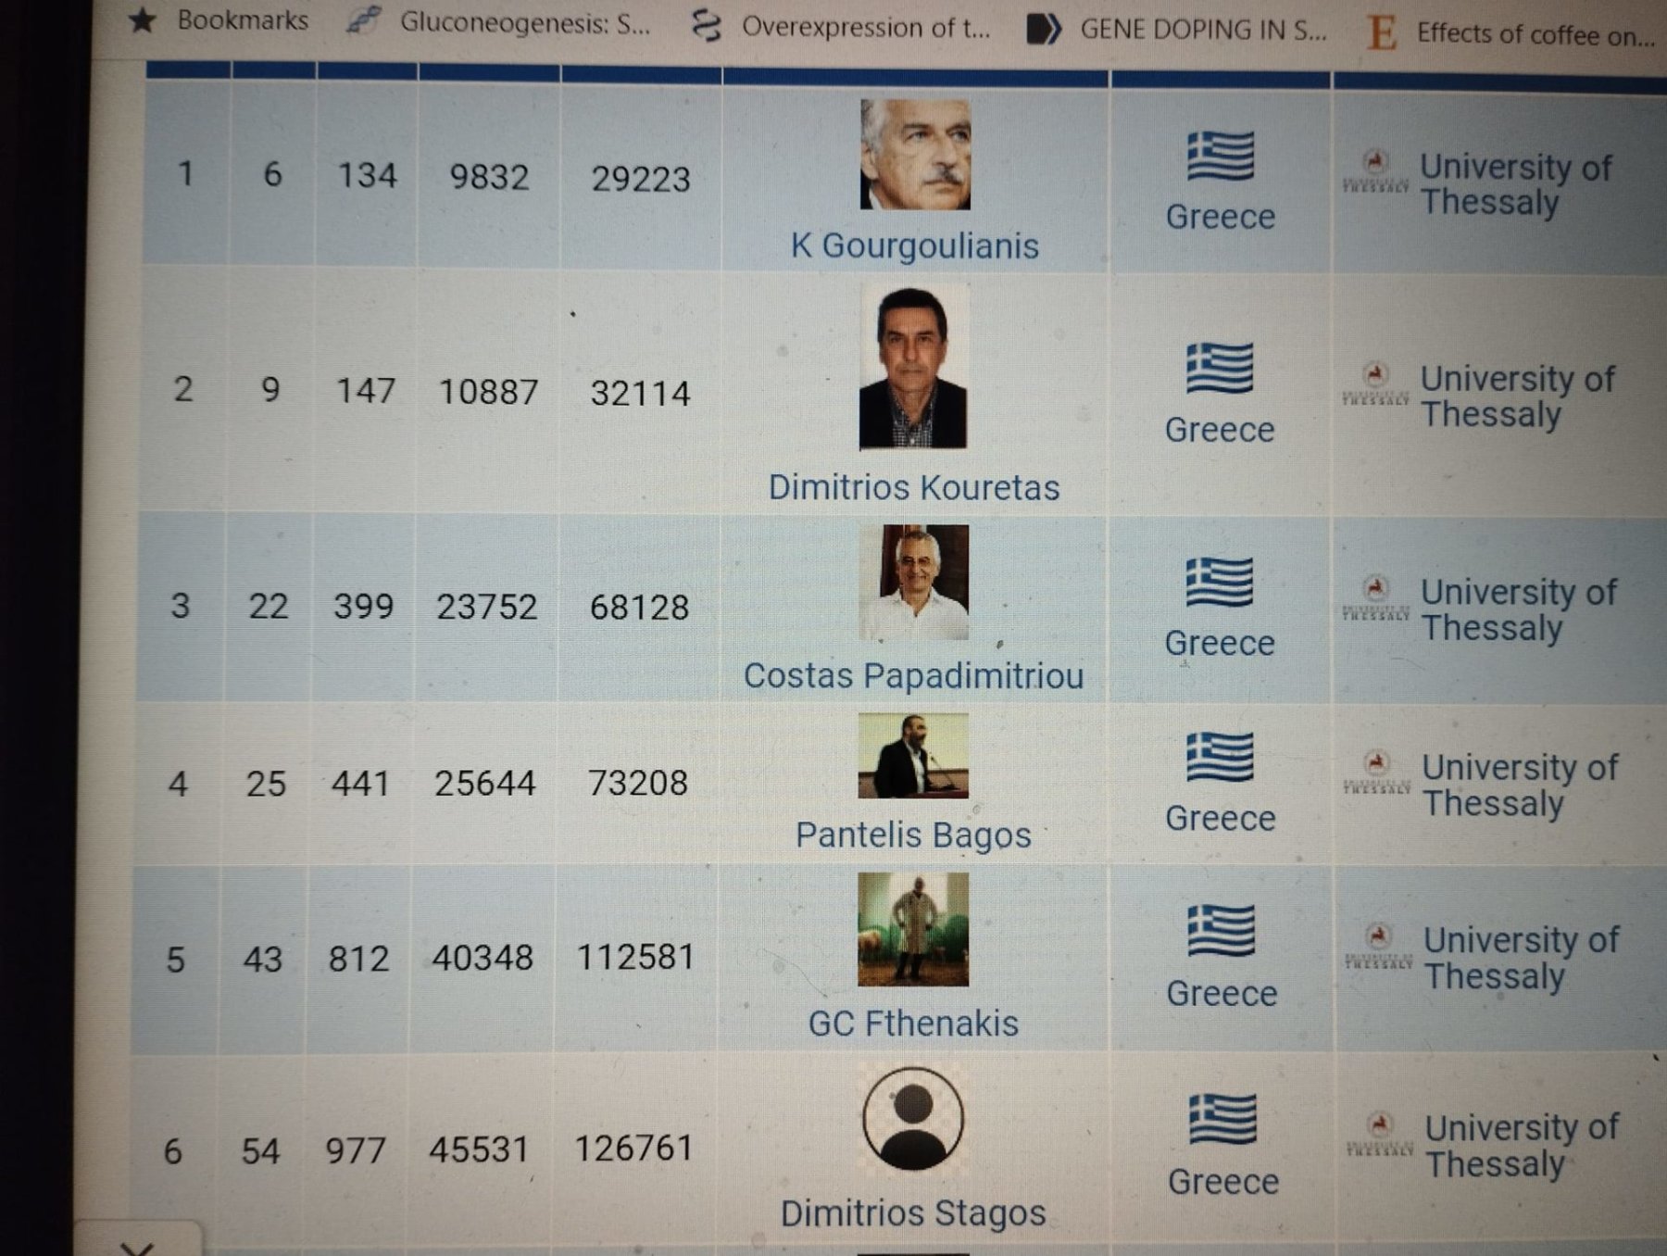The height and width of the screenshot is (1256, 1667).
Task: Open K Gourgoulianis profile link
Action: coord(914,246)
